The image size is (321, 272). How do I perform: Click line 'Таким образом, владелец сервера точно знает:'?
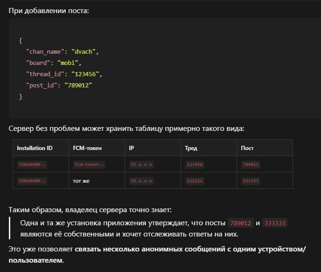(90, 210)
